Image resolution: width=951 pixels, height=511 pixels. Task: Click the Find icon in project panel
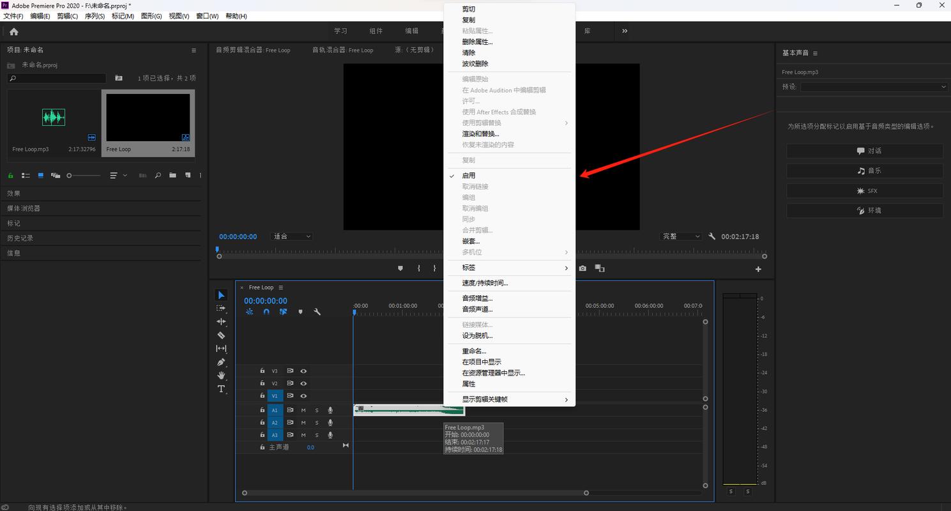click(x=157, y=175)
